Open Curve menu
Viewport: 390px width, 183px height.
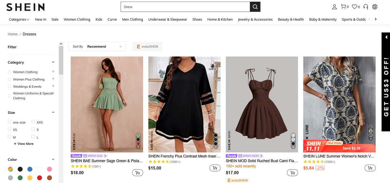coord(112,19)
